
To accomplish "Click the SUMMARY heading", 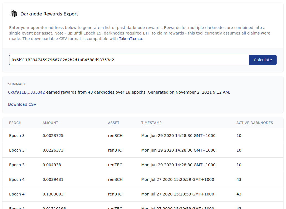I will click(x=17, y=84).
